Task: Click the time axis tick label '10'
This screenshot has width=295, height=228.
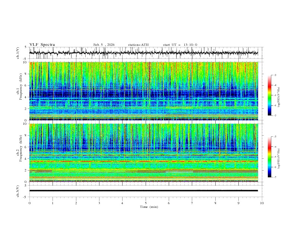Action: (262, 203)
